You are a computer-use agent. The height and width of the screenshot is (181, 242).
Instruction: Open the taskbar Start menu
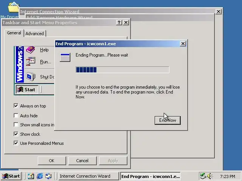click(11, 176)
